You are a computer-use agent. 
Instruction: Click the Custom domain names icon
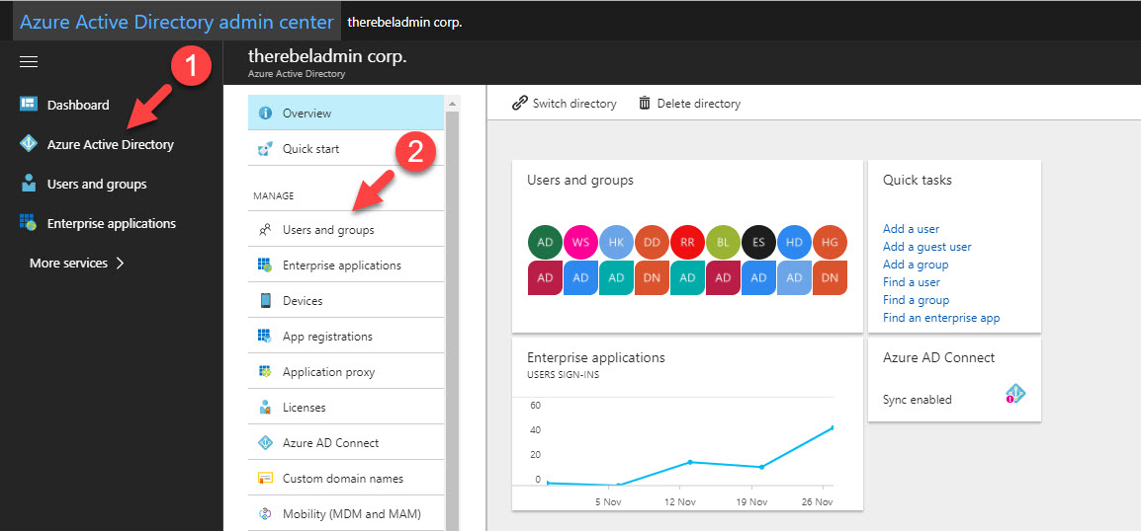coord(266,479)
